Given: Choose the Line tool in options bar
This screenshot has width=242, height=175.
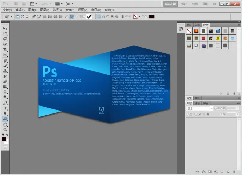Looking at the screenshot, I should [66, 16].
